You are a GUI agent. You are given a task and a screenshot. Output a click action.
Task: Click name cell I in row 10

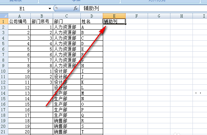92,71
